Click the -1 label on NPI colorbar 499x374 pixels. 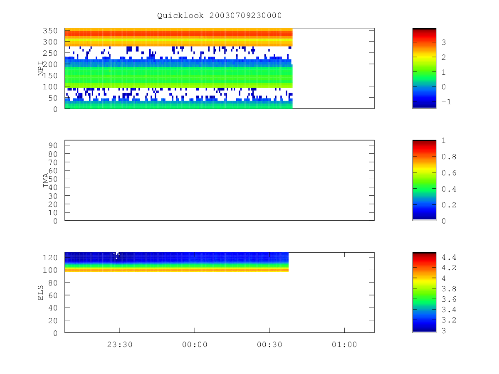[x=447, y=102]
